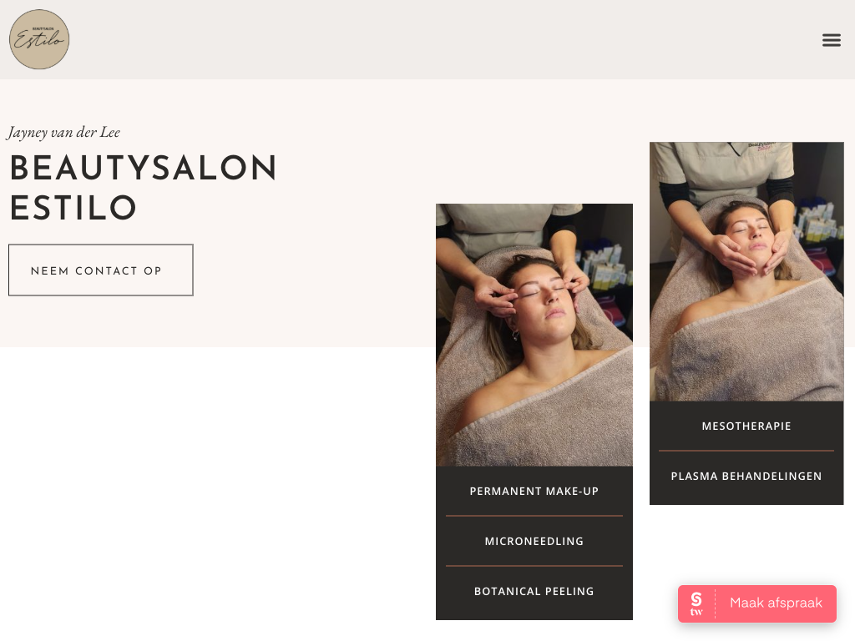Click the facial massage photo
Viewport: 855px width, 641px height.
pos(746,271)
